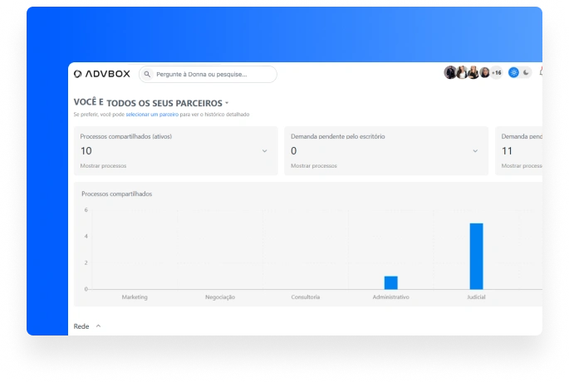Click 'Mostrar processos' under the value 10

pyautogui.click(x=103, y=166)
